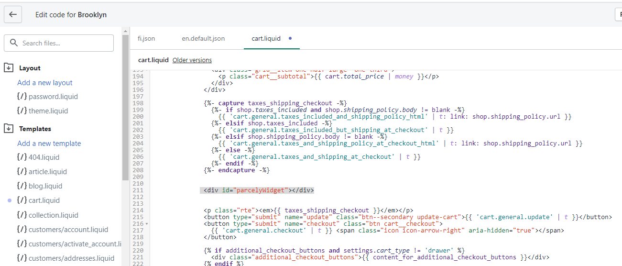
Task: Click the search magnifier icon
Action: pyautogui.click(x=13, y=43)
